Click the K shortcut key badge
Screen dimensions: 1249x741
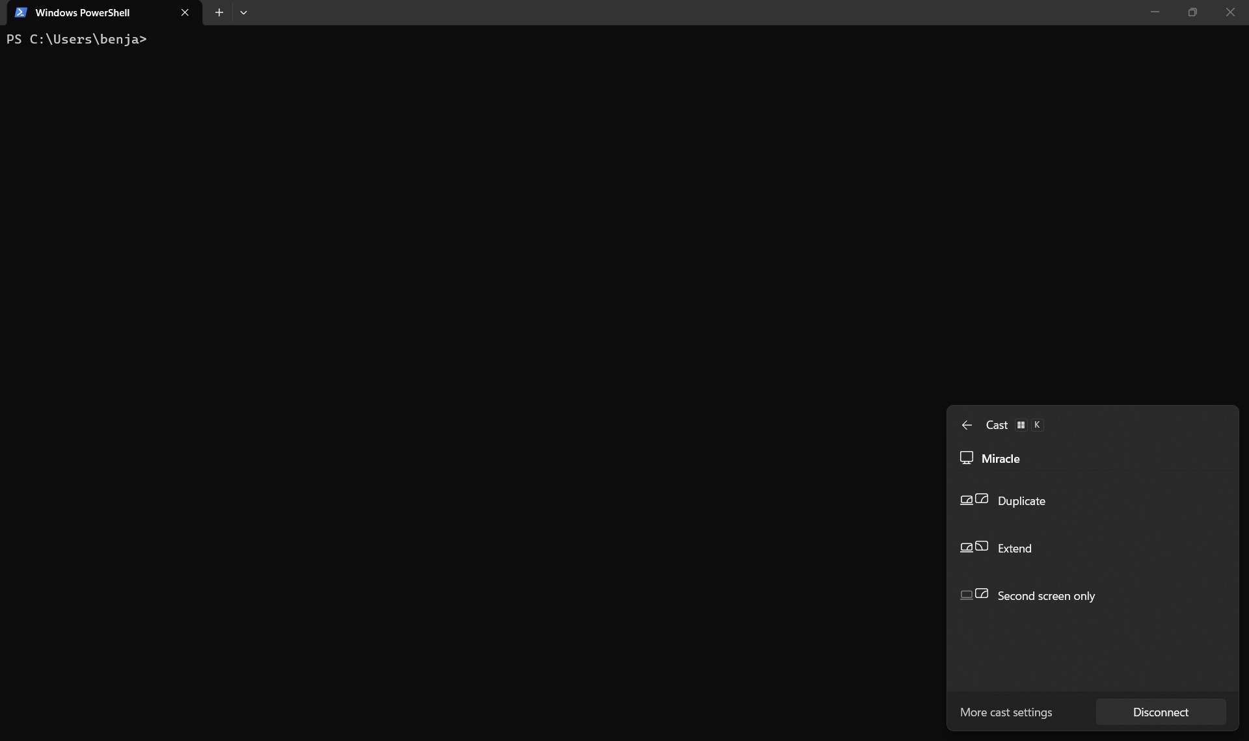pyautogui.click(x=1037, y=425)
